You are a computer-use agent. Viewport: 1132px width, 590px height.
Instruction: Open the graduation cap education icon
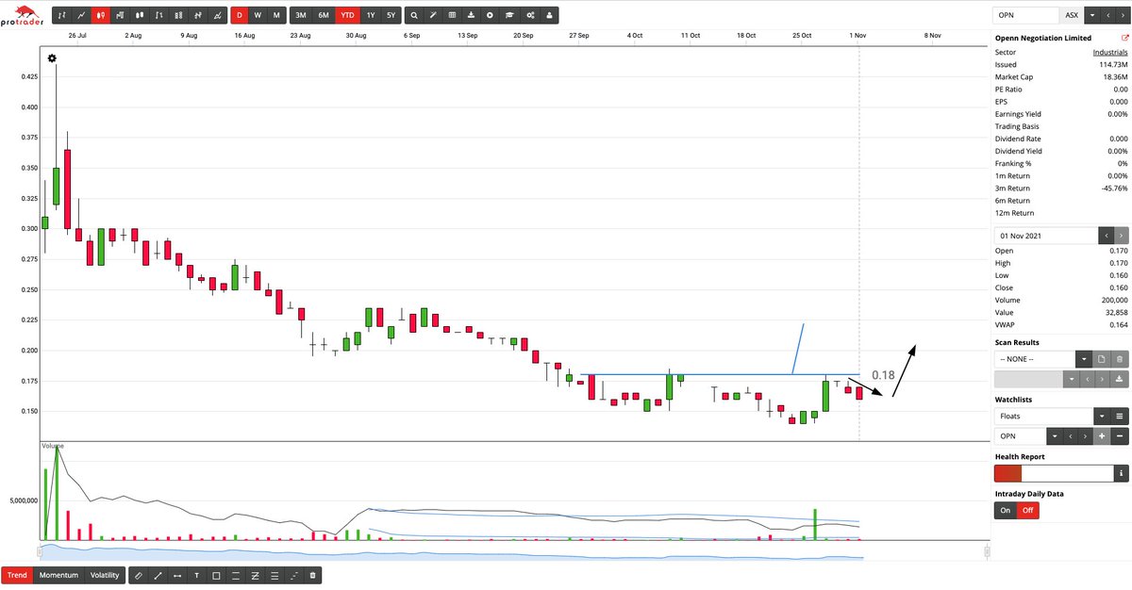pyautogui.click(x=509, y=15)
